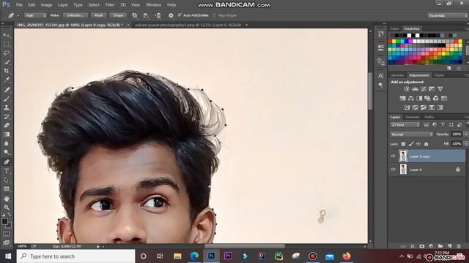Add a Vibrance adjustment
469x263 pixels.
click(440, 89)
